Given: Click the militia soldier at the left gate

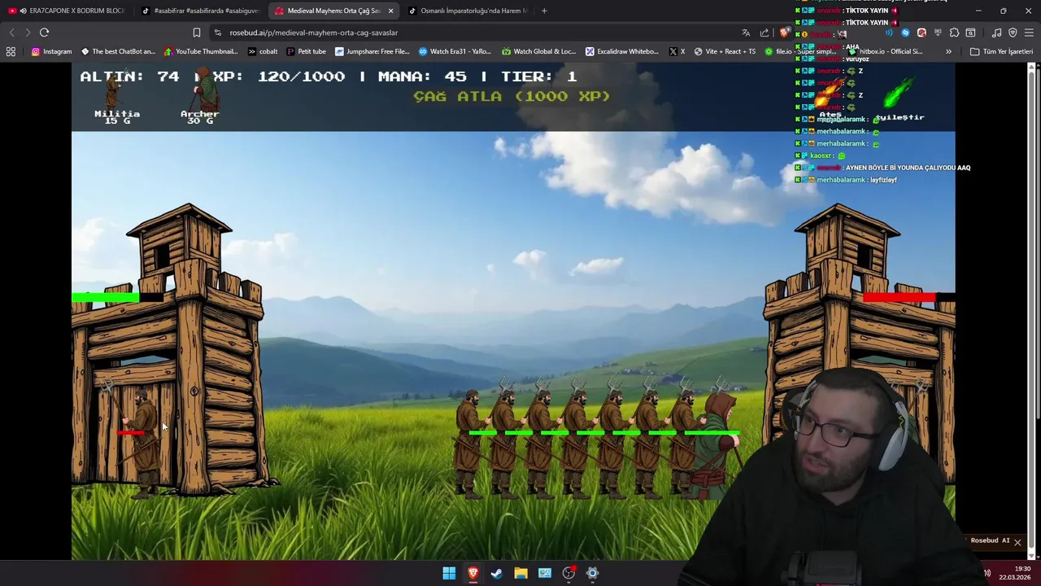Looking at the screenshot, I should point(143,439).
